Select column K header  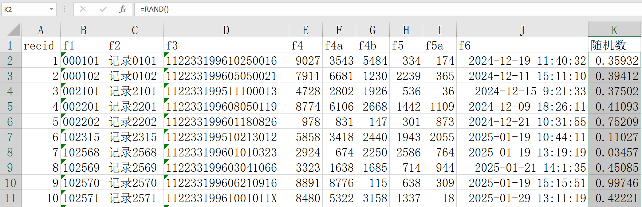pos(614,30)
